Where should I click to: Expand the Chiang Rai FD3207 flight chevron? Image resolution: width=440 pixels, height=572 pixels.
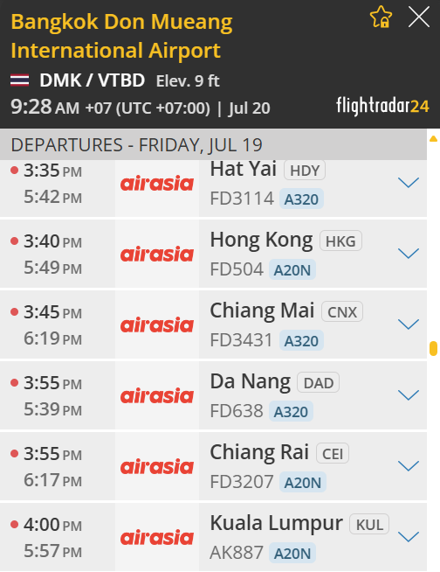point(409,466)
